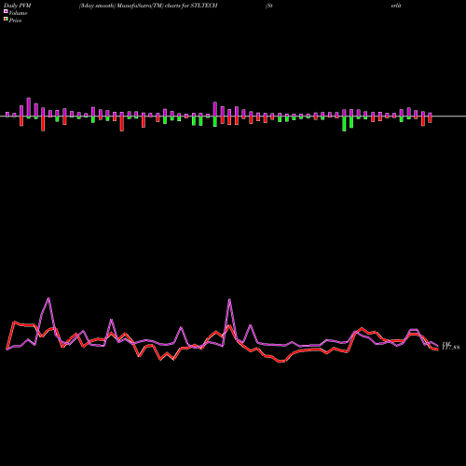Select the 'Daily PVM' title text
Image resolution: width=466 pixels, height=466 pixels.
pos(18,6)
